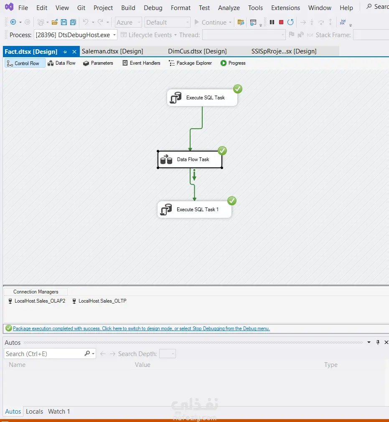Click the Step Out up-arrow icon
This screenshot has height=422, width=389.
click(330, 22)
